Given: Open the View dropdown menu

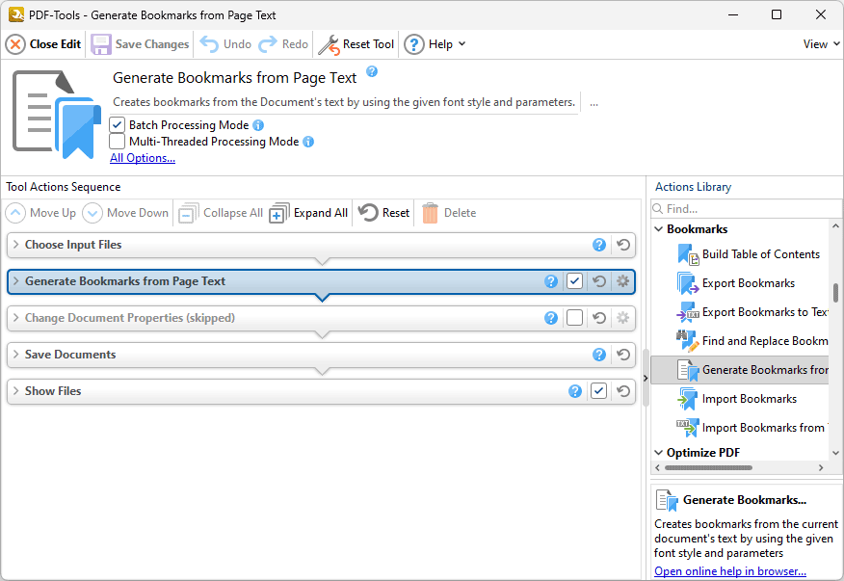Looking at the screenshot, I should [821, 44].
